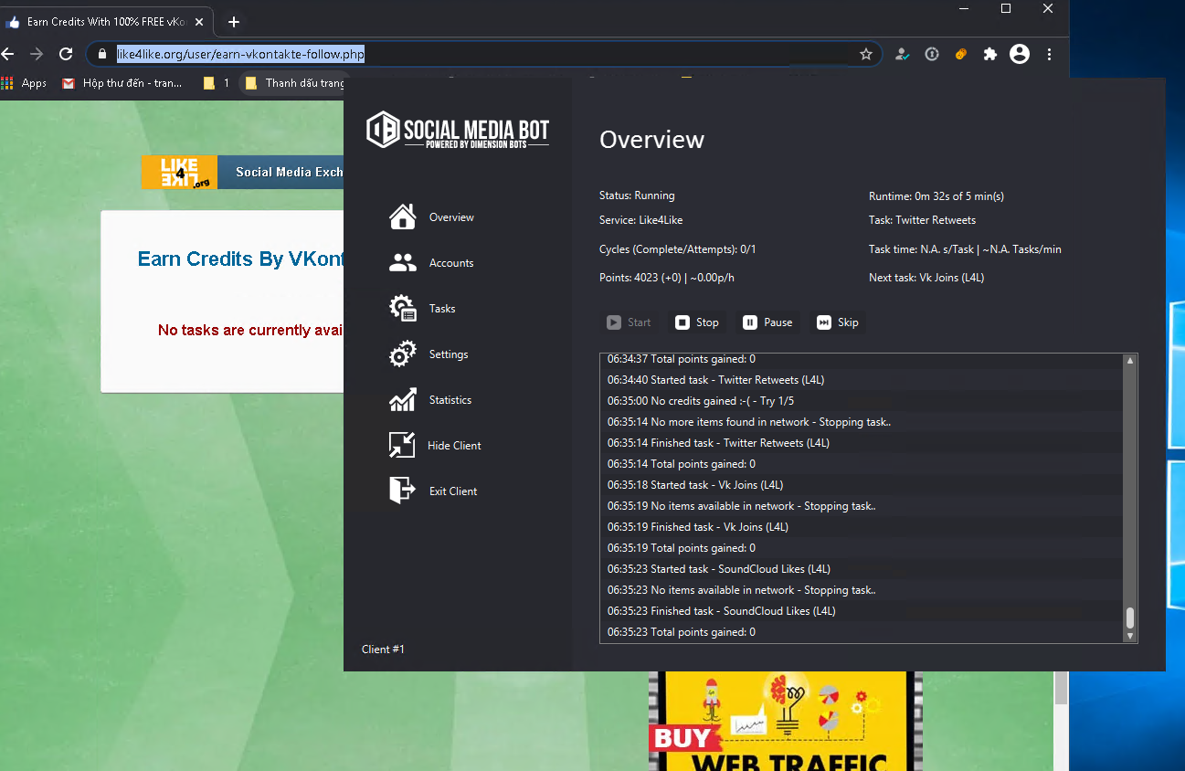The width and height of the screenshot is (1185, 771).
Task: Select the 'Earn Credits With 100% FREE' tab
Action: click(108, 22)
